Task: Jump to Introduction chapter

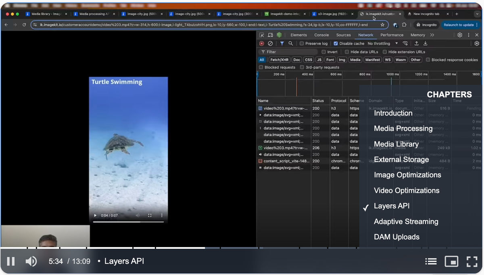Action: 393,113
